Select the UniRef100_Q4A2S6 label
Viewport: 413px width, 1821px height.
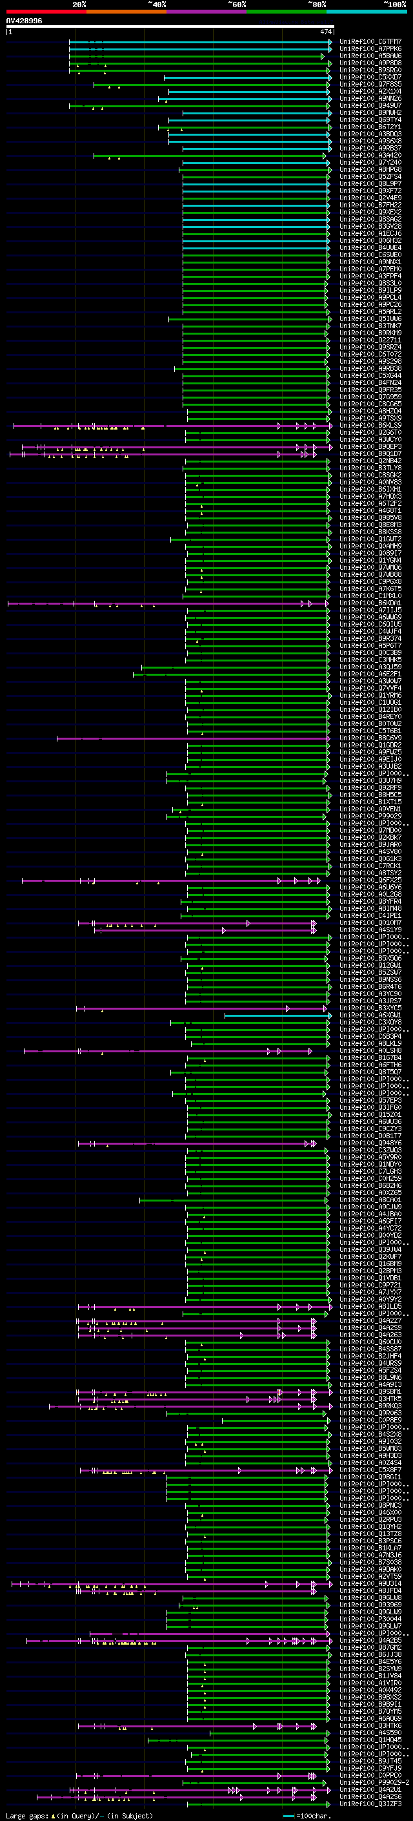tap(370, 1796)
